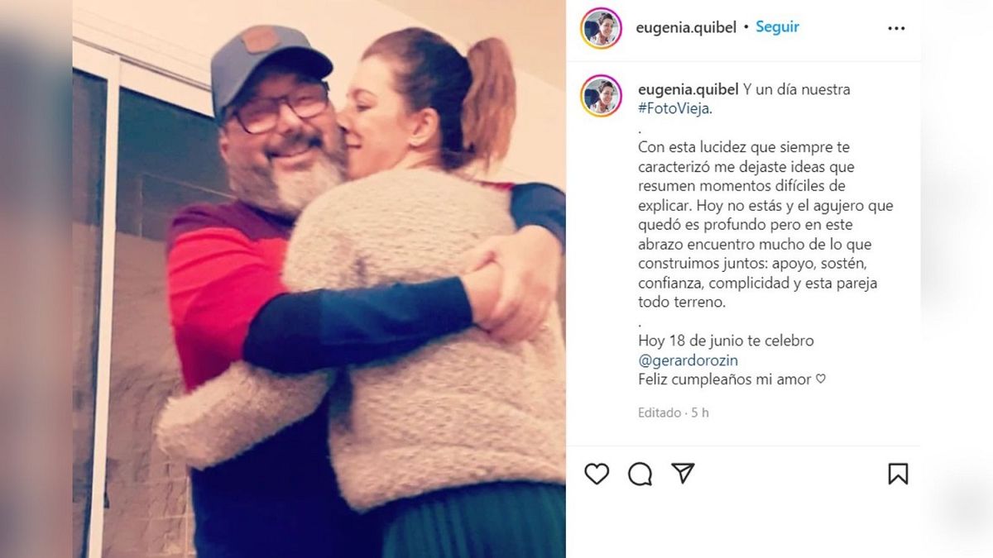Click the line 'Hoy 18 de junio te celebro'
993x558 pixels.
tap(726, 341)
